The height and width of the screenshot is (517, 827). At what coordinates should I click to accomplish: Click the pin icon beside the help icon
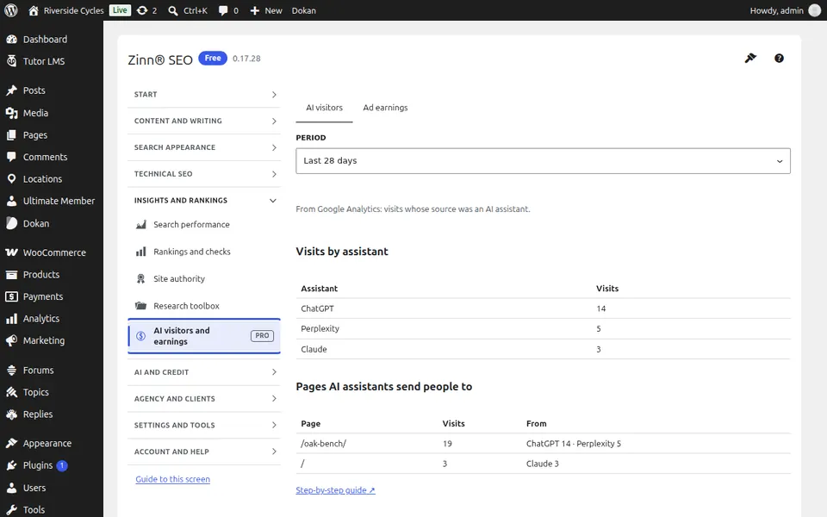coord(750,58)
